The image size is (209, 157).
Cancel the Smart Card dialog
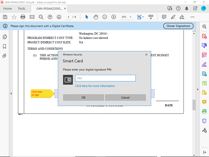125,97
